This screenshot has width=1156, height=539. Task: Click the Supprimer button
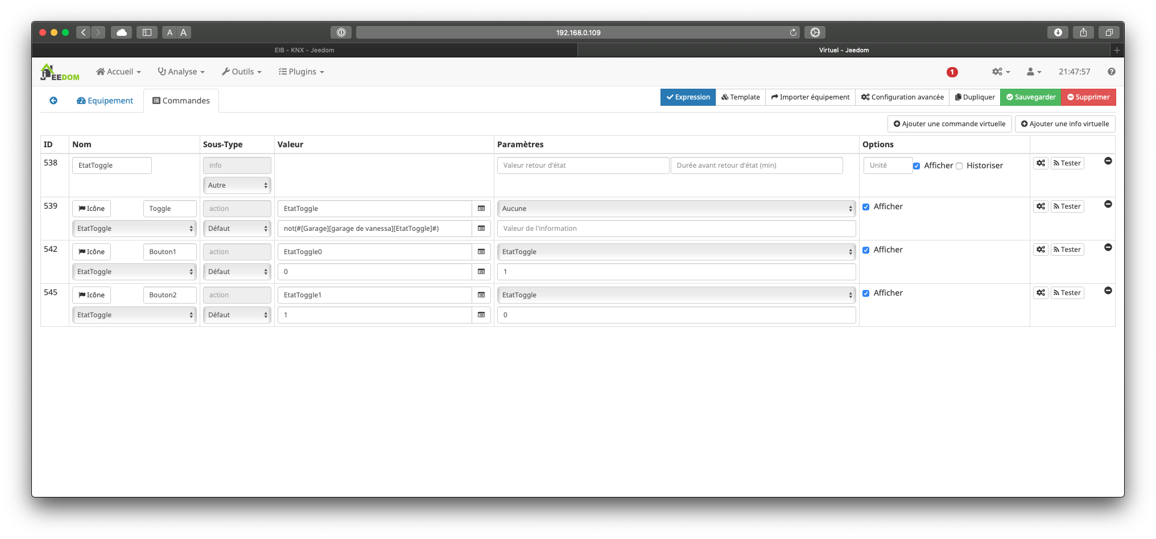click(1088, 97)
